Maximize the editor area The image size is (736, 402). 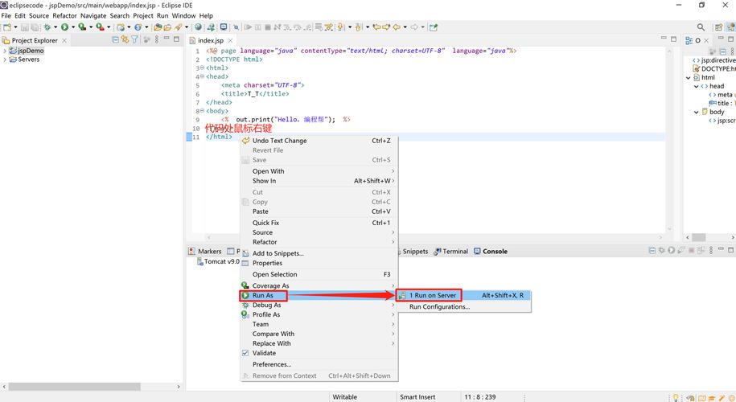pos(673,39)
